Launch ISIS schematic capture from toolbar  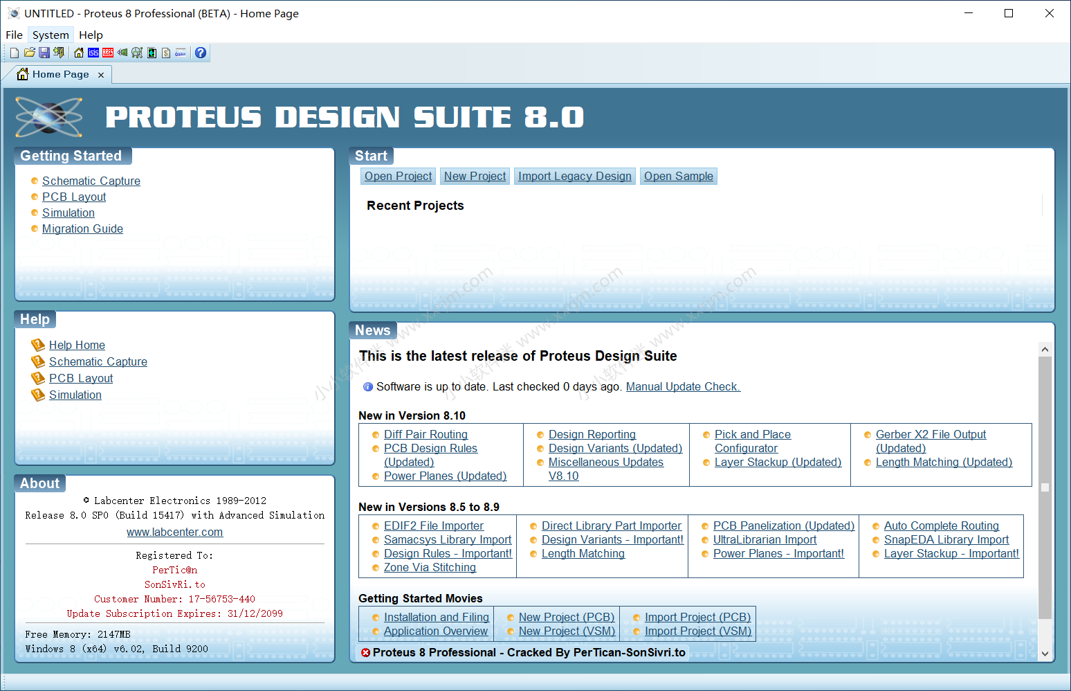point(93,53)
